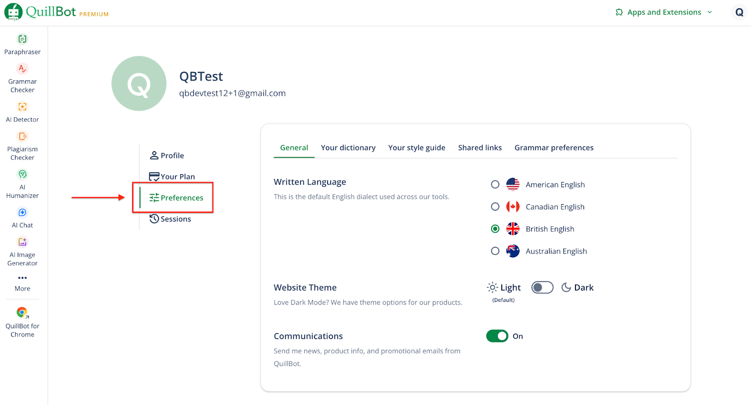Launch the AI Detector tool
The image size is (751, 405).
point(22,107)
